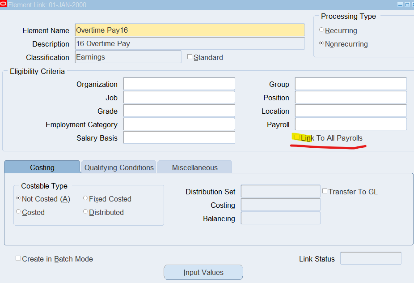Maximize the Element Link window

(407, 4)
